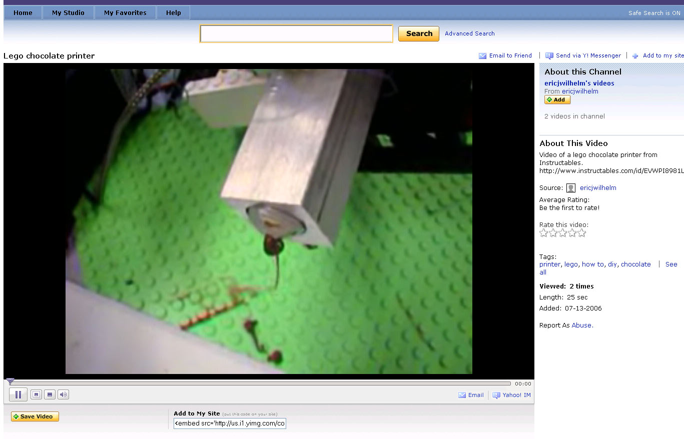
Task: Click the Source user avatar icon
Action: [571, 188]
